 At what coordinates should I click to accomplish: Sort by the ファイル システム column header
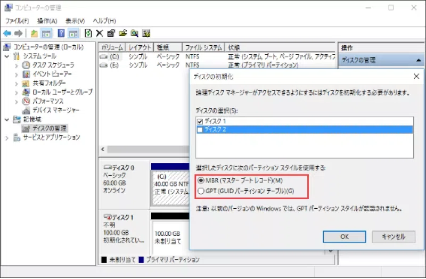tap(203, 47)
